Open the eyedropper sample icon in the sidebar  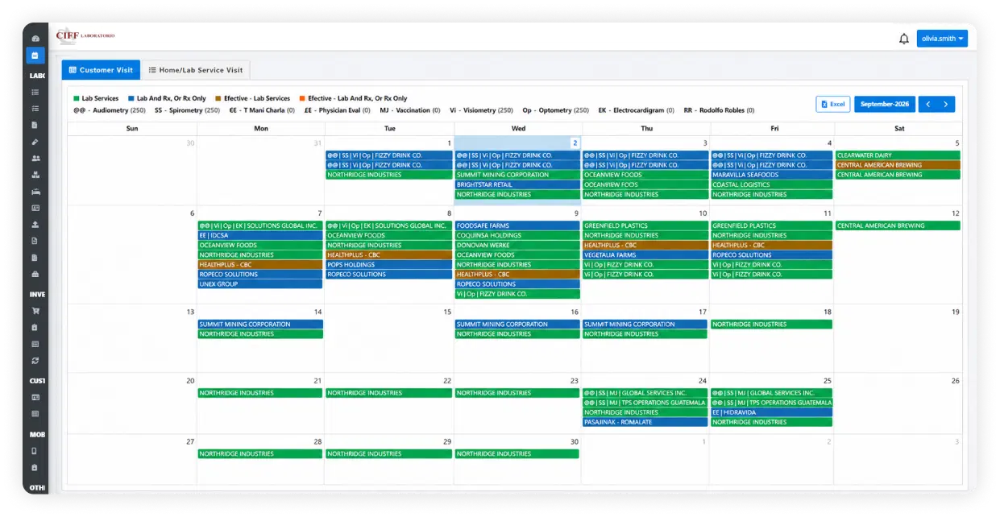(35, 142)
